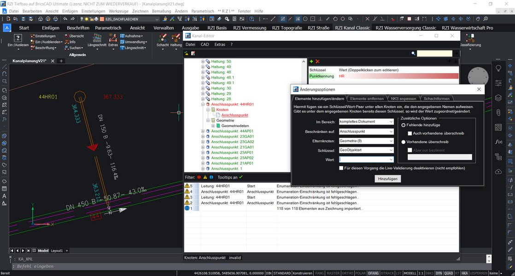Click the Wert input field
The image size is (515, 276).
tap(366, 159)
